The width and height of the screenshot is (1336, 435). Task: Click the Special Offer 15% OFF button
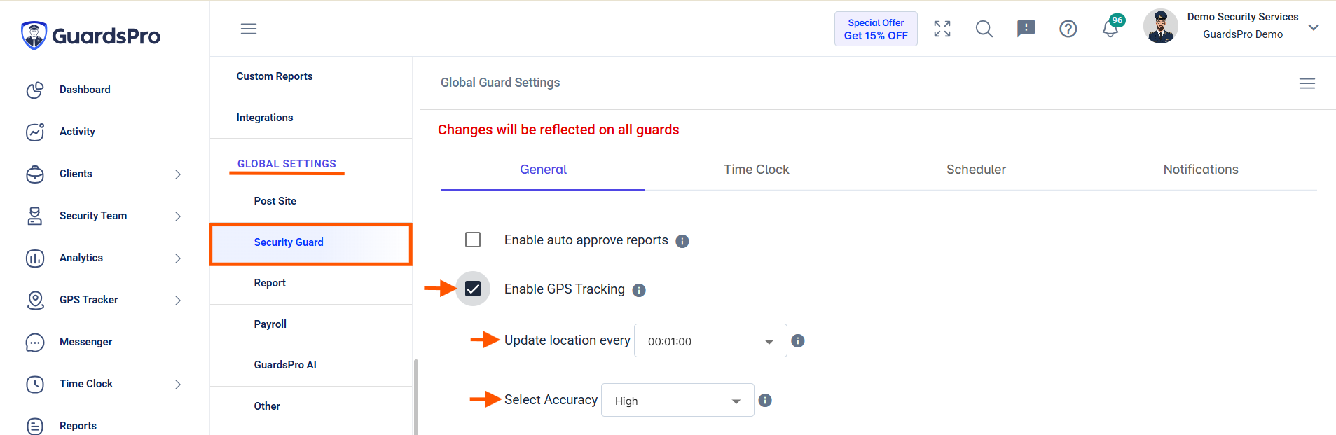(x=876, y=29)
